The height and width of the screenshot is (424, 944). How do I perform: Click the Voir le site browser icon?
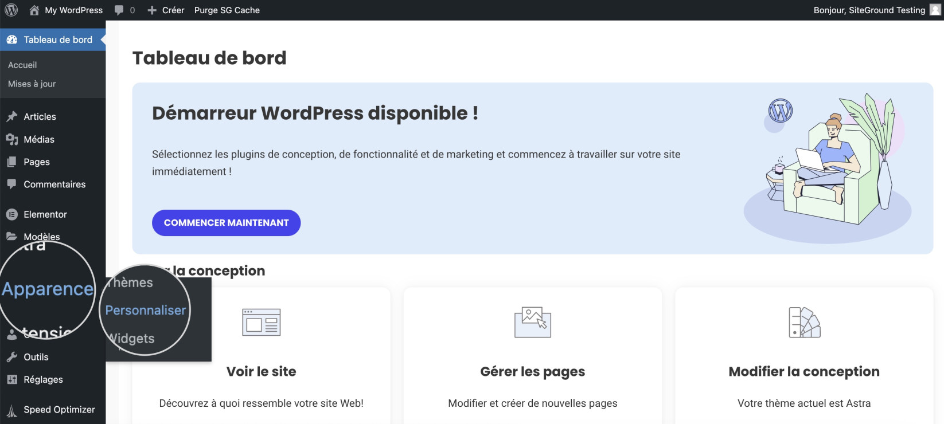262,323
